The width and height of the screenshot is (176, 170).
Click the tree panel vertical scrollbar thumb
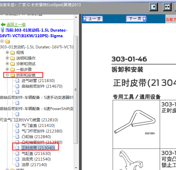coord(76,90)
